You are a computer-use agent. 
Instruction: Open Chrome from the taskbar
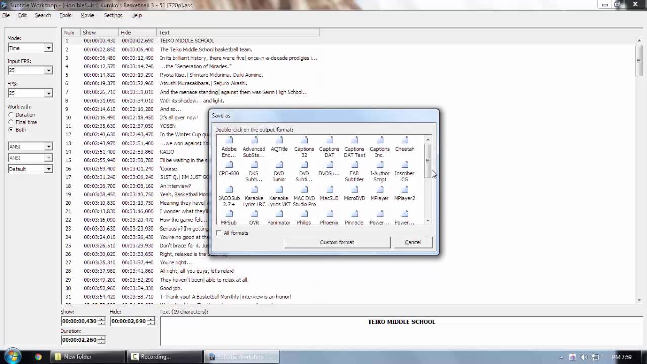click(x=38, y=357)
